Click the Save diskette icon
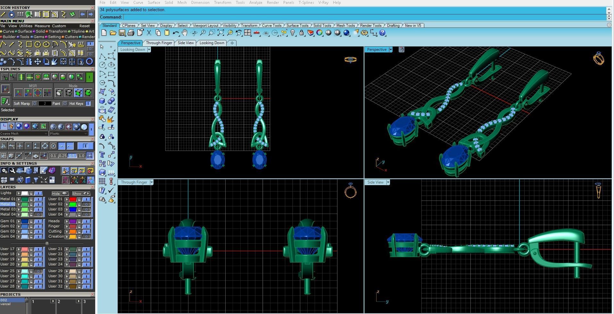 122,33
